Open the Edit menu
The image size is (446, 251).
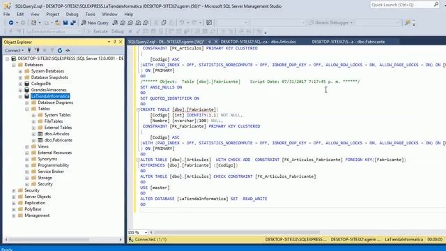click(20, 14)
